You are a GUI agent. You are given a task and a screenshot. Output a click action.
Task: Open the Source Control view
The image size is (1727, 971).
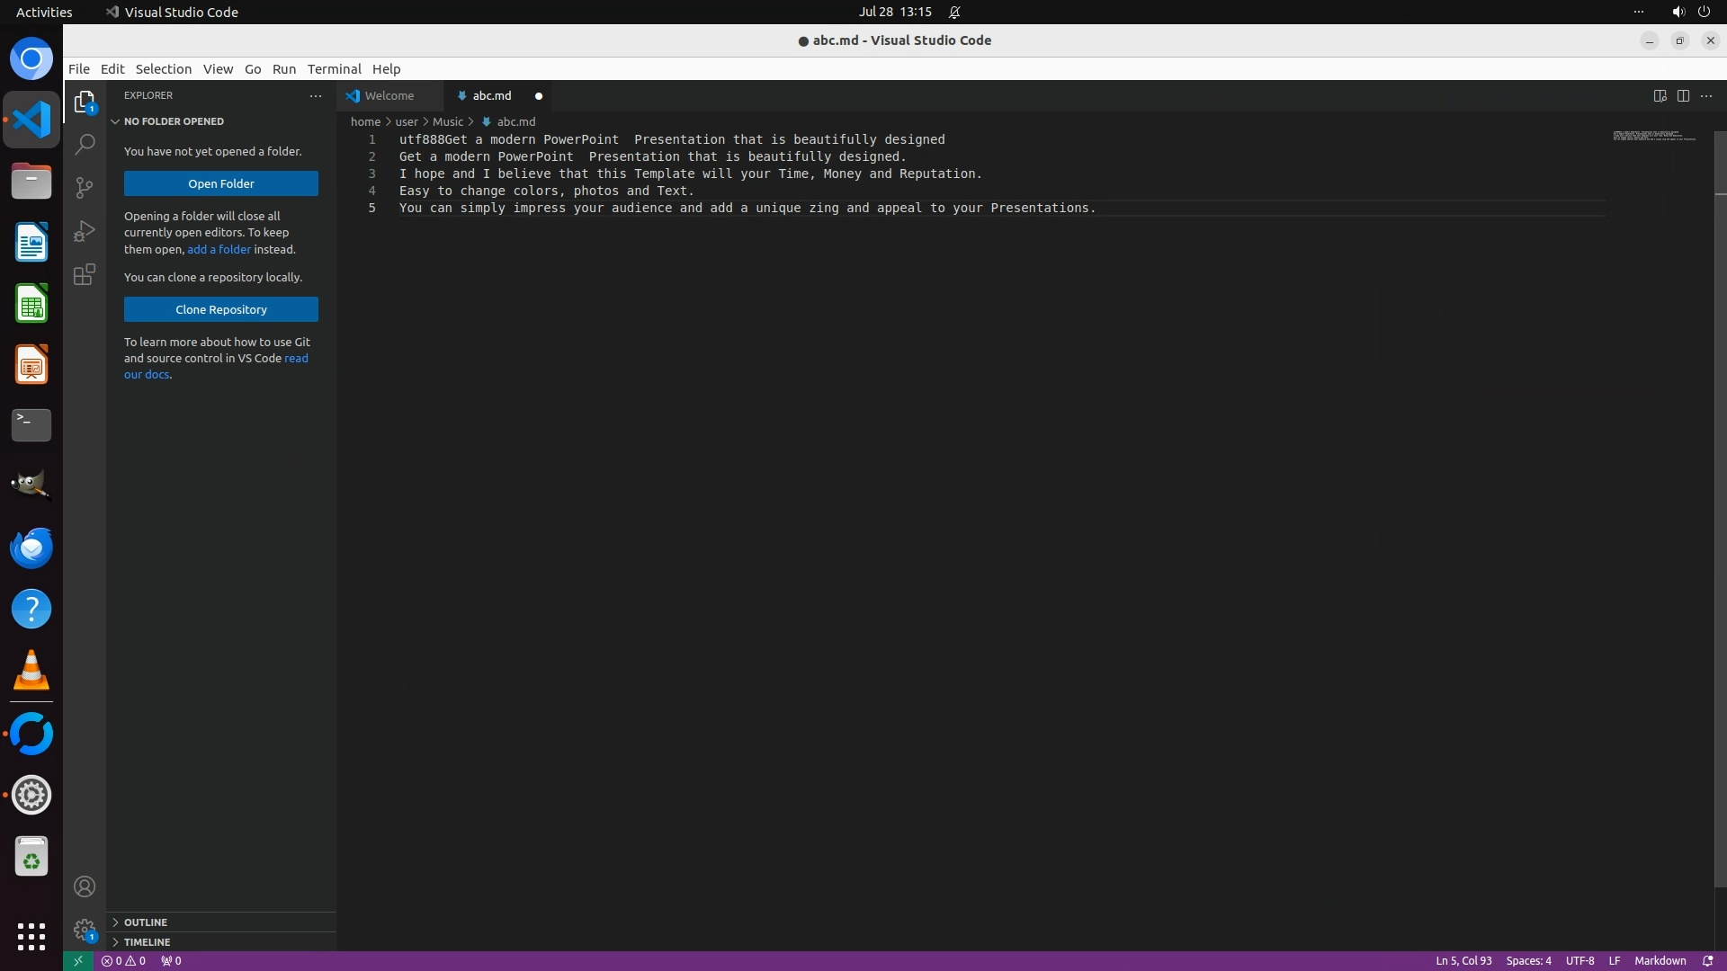85,187
